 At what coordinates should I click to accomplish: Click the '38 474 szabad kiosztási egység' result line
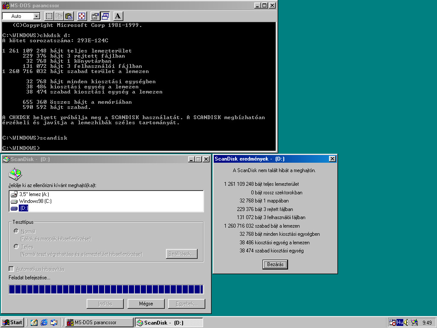point(271,251)
